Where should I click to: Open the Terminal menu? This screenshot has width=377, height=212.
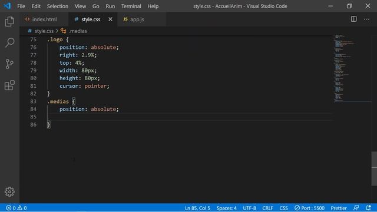131,6
